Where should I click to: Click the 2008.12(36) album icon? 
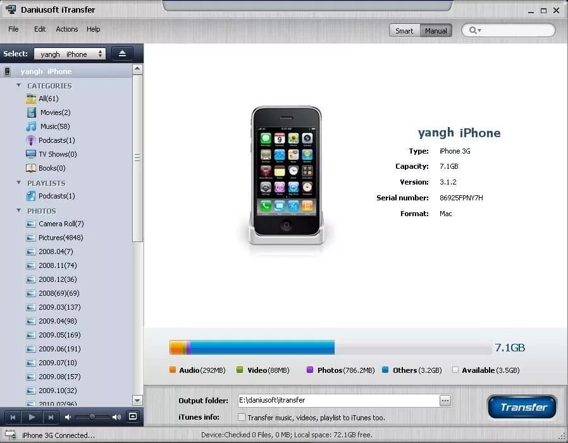[x=31, y=279]
